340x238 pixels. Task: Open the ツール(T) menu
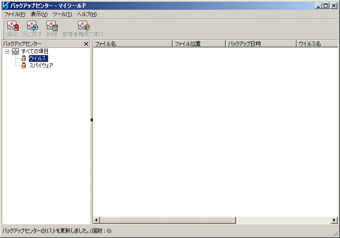(62, 14)
